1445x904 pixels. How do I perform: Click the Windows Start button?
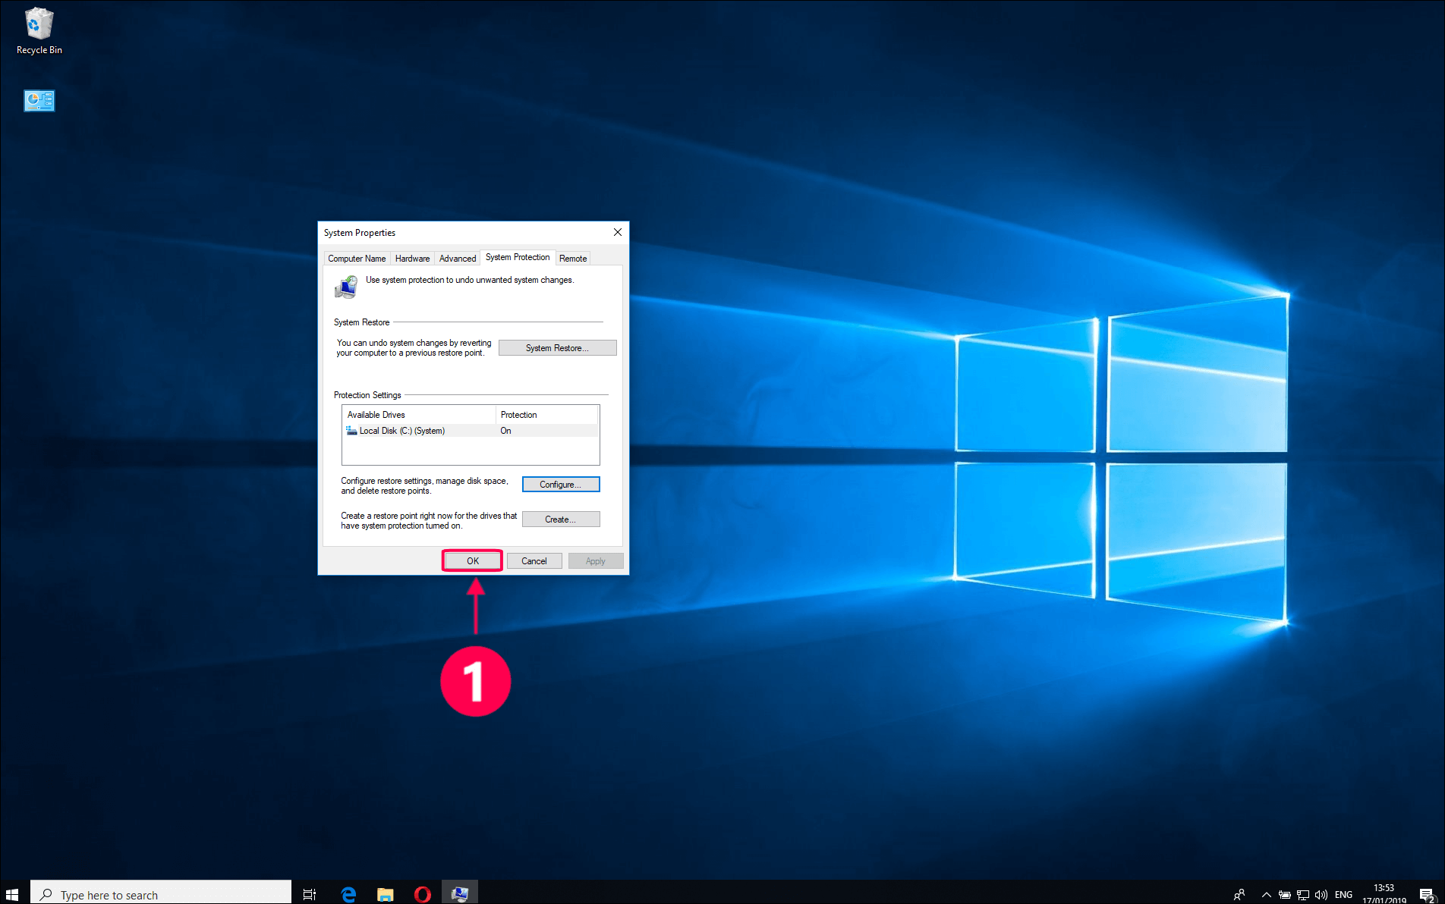(x=11, y=893)
